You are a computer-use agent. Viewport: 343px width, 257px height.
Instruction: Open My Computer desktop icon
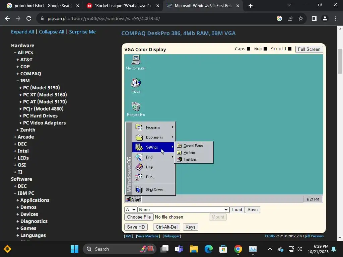point(136,63)
